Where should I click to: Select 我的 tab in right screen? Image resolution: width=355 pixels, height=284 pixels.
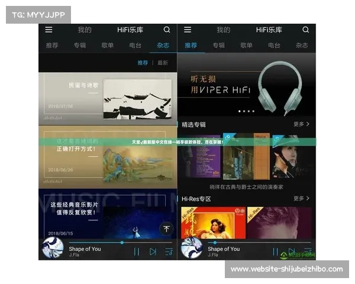click(x=224, y=30)
